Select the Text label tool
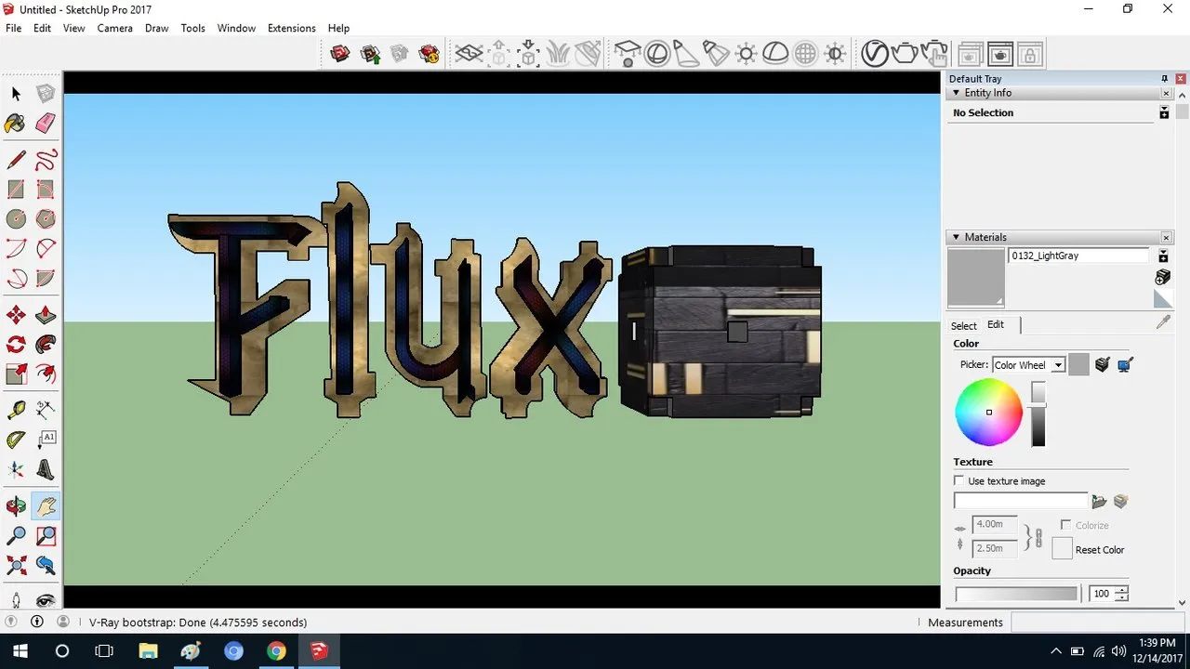Image resolution: width=1190 pixels, height=669 pixels. (46, 439)
